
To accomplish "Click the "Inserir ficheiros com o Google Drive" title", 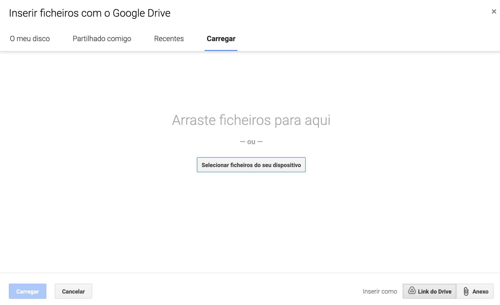I will [90, 13].
